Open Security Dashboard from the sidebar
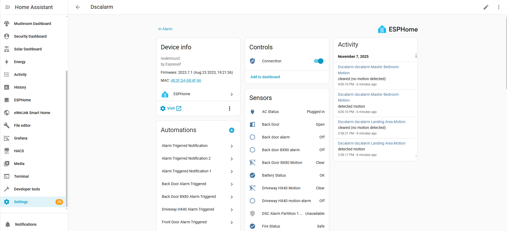The height and width of the screenshot is (231, 507). 30,36
